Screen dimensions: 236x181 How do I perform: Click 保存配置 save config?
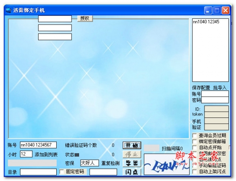(x=201, y=88)
